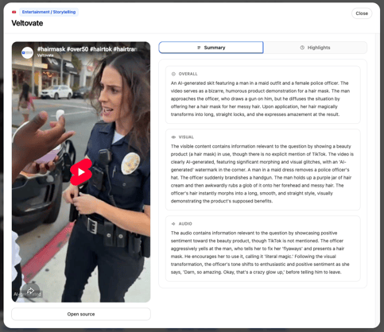
Task: Click the Entertainment / Storytelling category tag
Action: 48,12
